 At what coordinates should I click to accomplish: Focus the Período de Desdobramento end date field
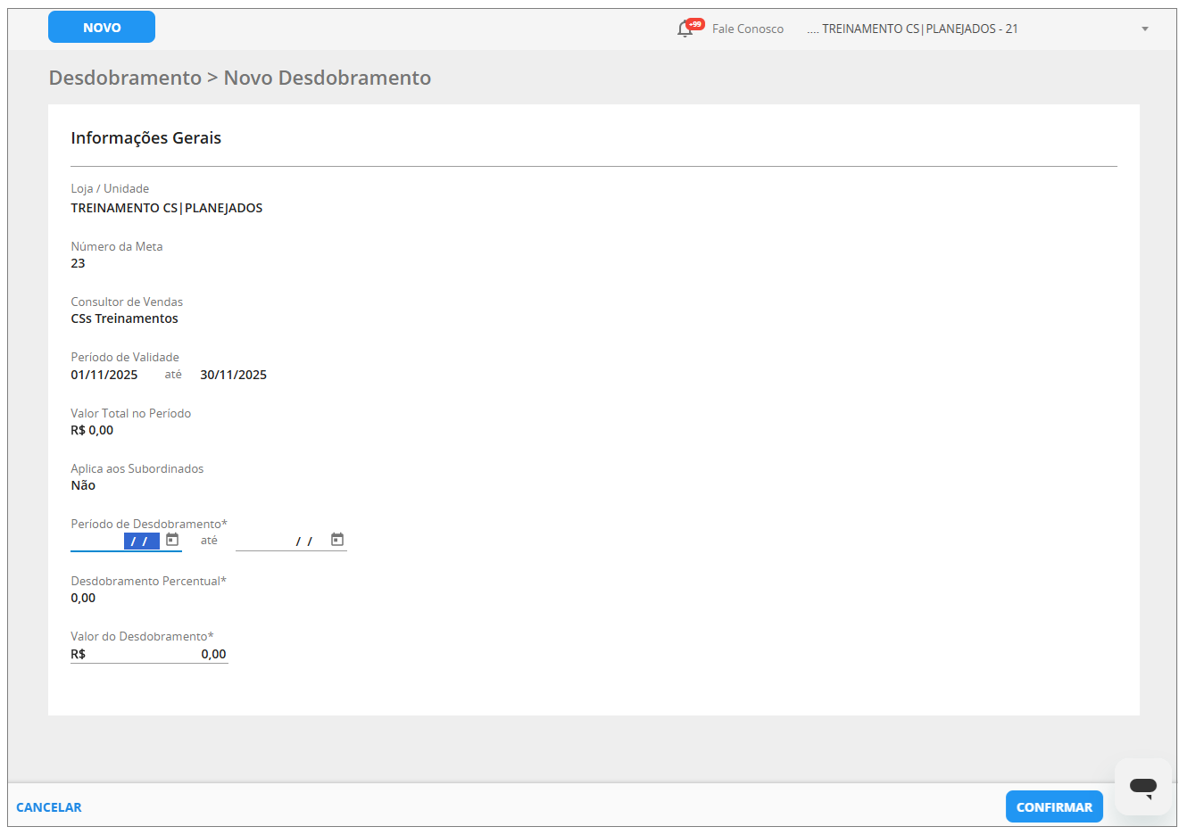pos(281,541)
